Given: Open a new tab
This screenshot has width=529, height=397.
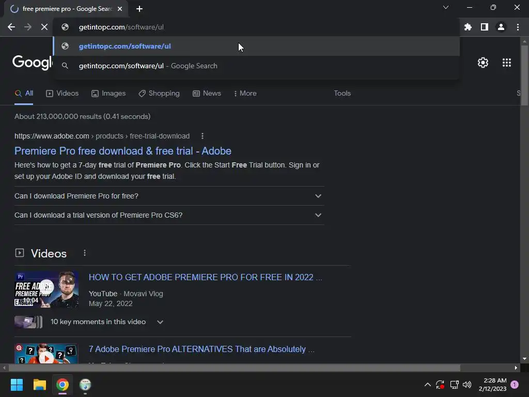Looking at the screenshot, I should 139,9.
